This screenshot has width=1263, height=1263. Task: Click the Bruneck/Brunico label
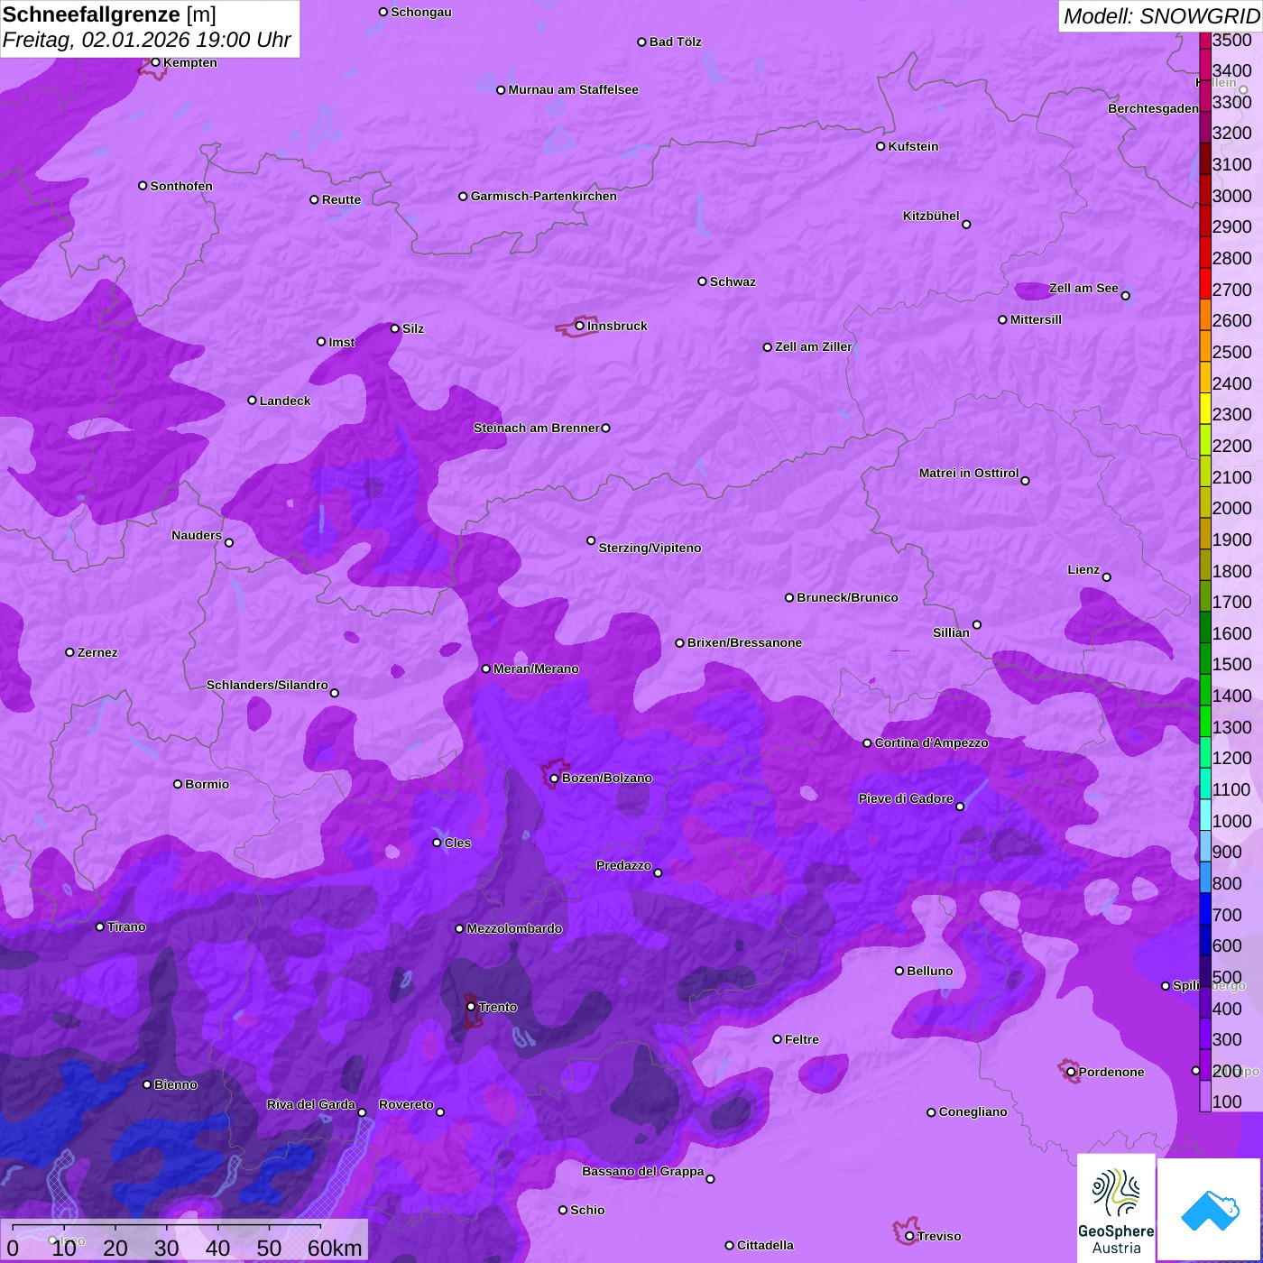click(x=847, y=597)
